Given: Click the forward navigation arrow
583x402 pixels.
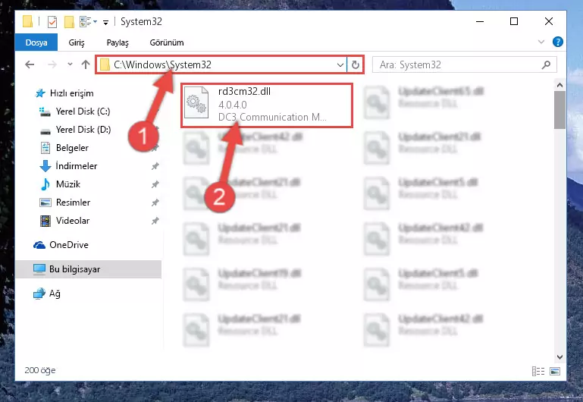Looking at the screenshot, I should coord(52,64).
